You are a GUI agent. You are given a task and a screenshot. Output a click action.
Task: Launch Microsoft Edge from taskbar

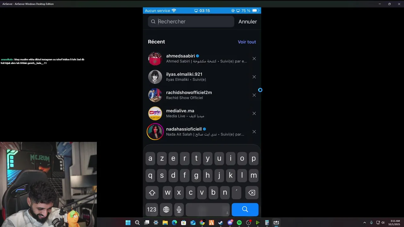click(174, 223)
